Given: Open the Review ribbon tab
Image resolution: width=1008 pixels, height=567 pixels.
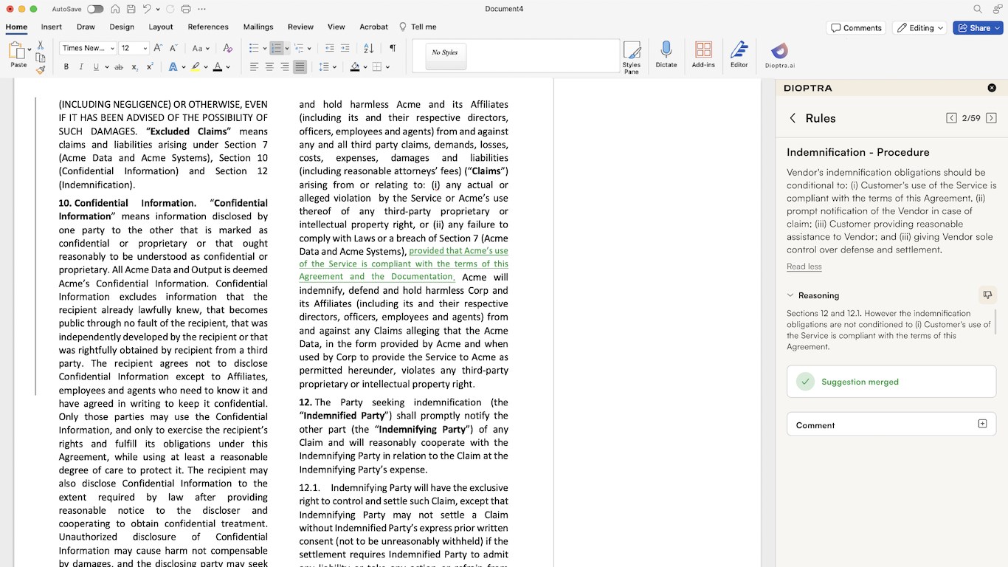Looking at the screenshot, I should point(300,27).
